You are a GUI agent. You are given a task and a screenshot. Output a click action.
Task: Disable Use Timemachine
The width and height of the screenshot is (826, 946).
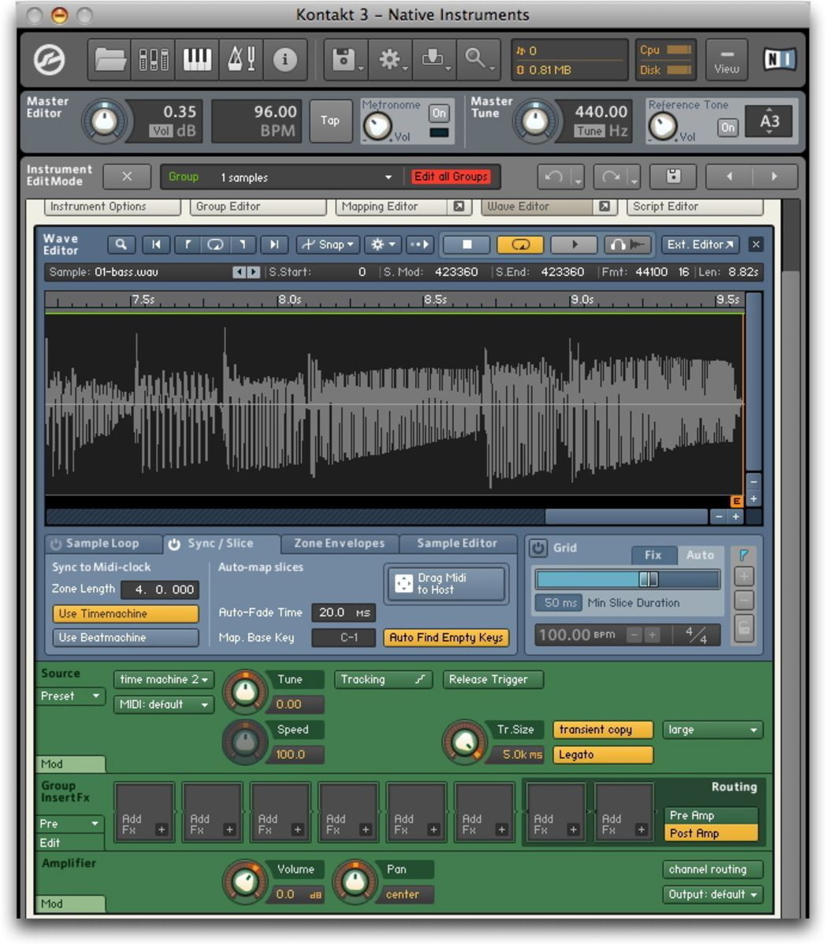pyautogui.click(x=125, y=613)
